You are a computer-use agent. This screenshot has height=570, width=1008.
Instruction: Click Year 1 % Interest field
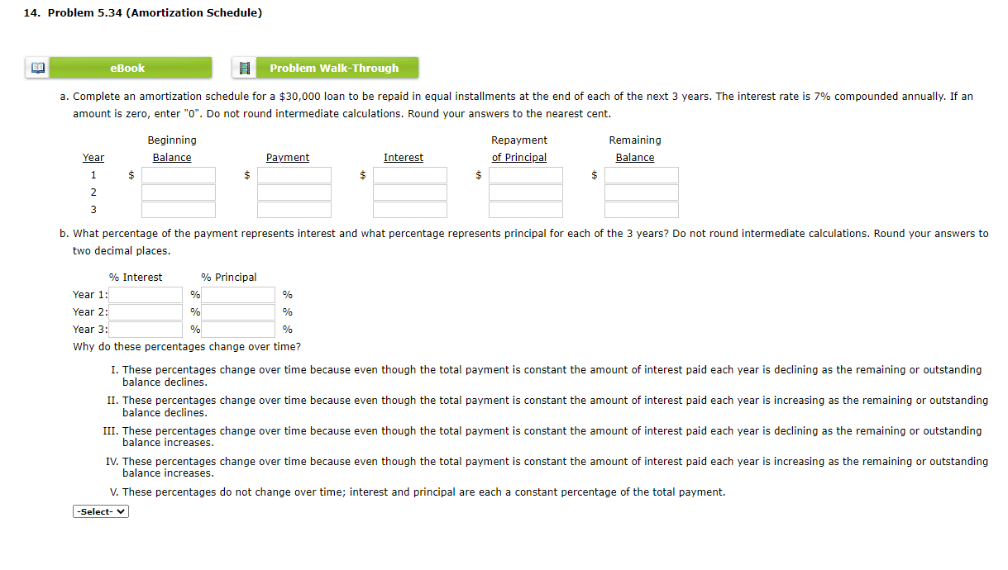pyautogui.click(x=146, y=294)
